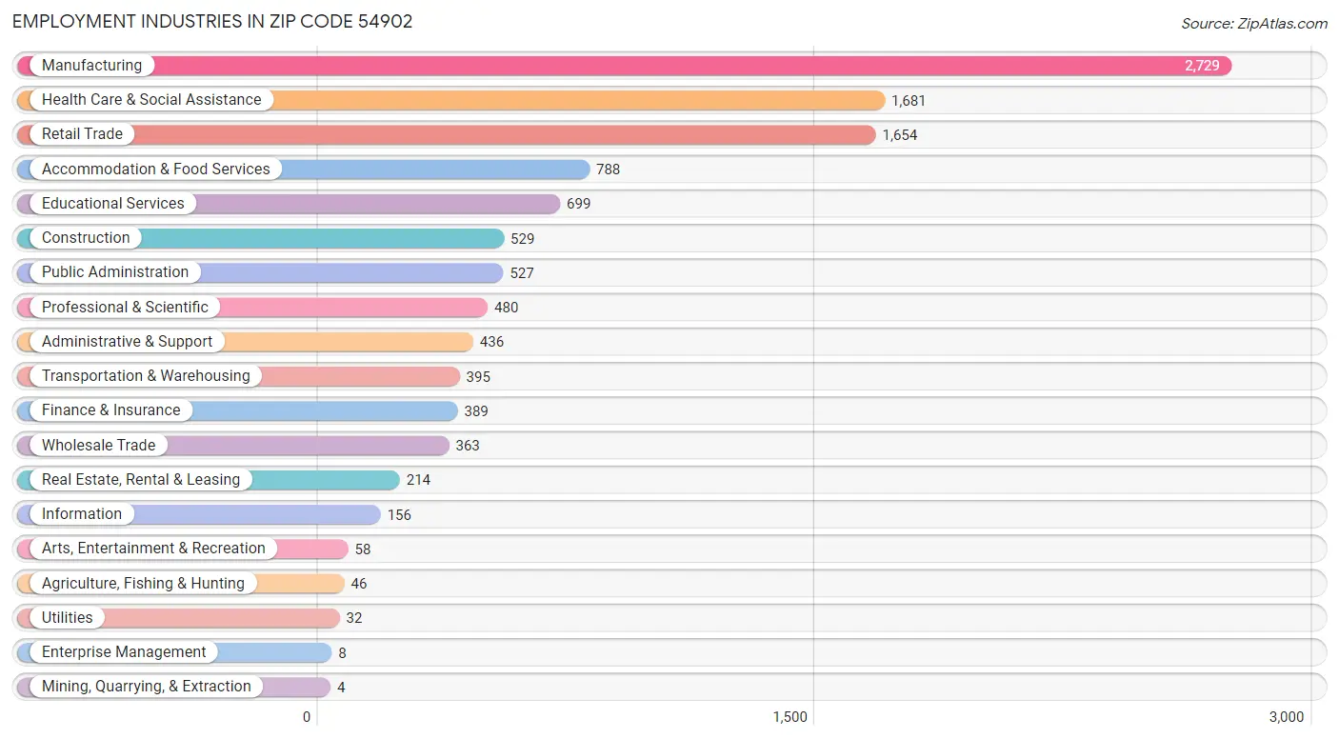Screen dimensions: 1339x739
Task: Click the Wholesale Trade label
Action: (x=98, y=445)
